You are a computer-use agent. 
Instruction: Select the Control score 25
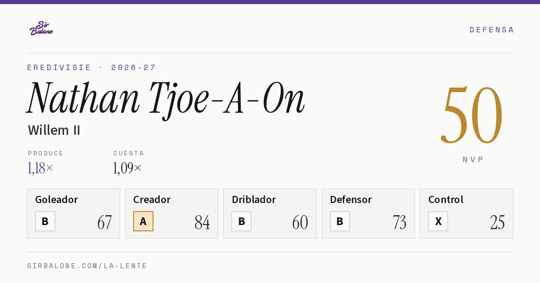(x=497, y=222)
